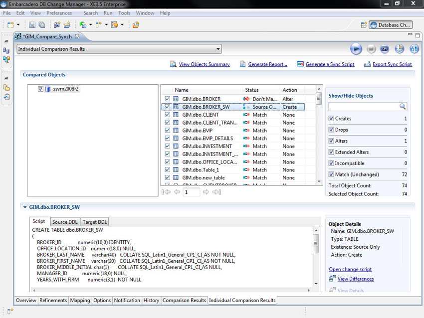The height and width of the screenshot is (318, 424).
Task: Click the Save All icon
Action: 42,25
